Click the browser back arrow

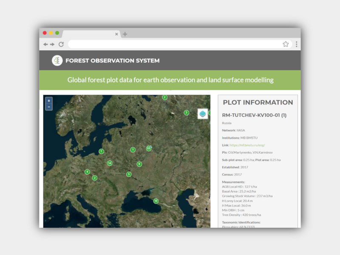click(x=45, y=45)
